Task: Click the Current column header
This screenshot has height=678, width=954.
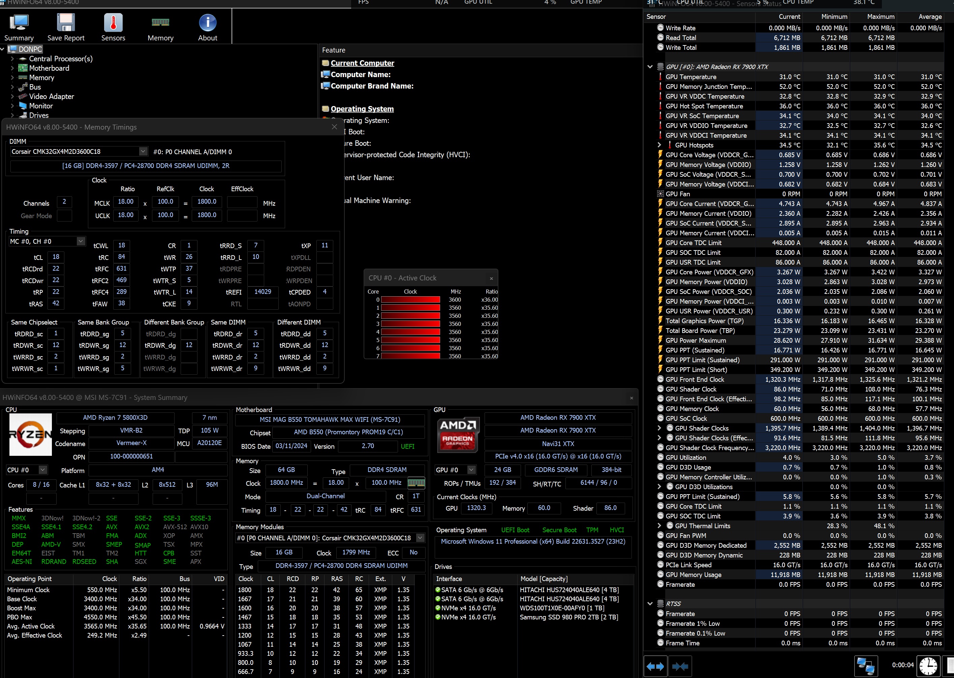Action: (779, 17)
